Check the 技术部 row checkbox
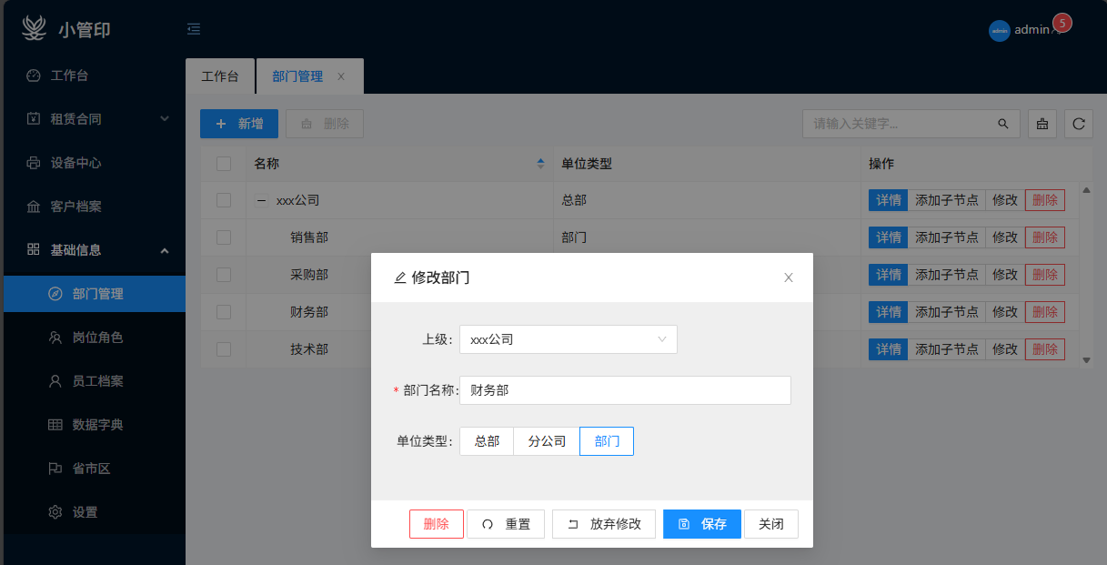Screen dimensions: 1107x565 click(x=224, y=348)
